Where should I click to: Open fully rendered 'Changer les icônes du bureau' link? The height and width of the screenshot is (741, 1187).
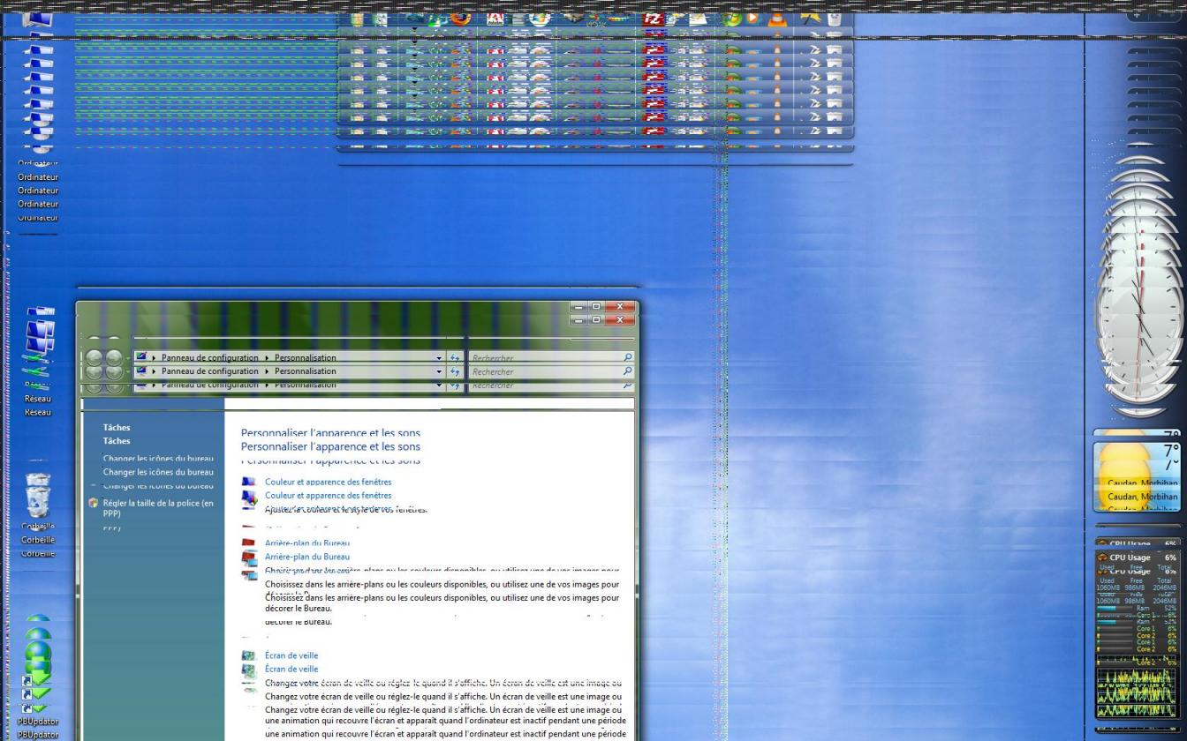click(x=158, y=472)
